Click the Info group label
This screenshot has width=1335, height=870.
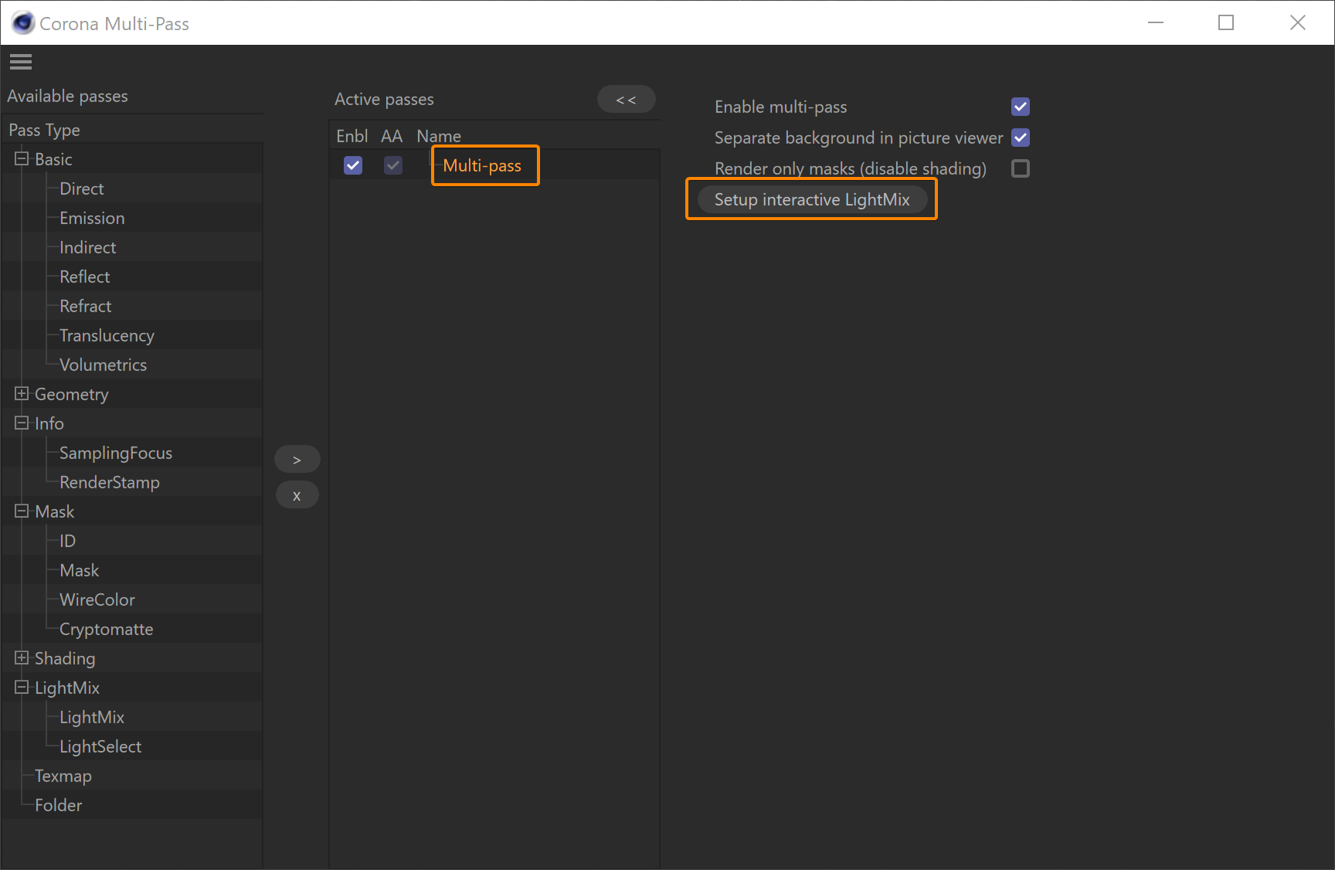(49, 423)
